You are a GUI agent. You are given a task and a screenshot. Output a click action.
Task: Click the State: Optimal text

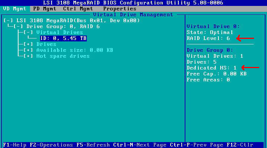[210, 32]
